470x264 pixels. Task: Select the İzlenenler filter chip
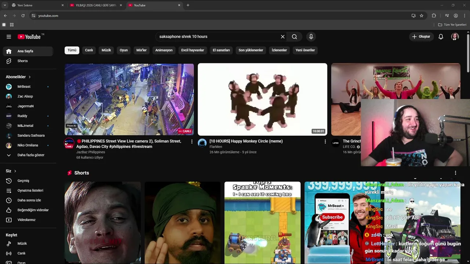click(279, 50)
